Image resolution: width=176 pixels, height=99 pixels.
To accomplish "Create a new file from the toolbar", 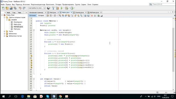I will [3, 8].
